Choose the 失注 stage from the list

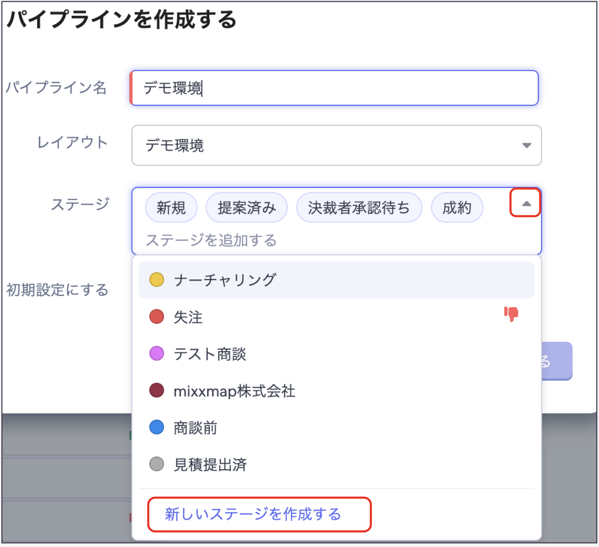point(188,317)
